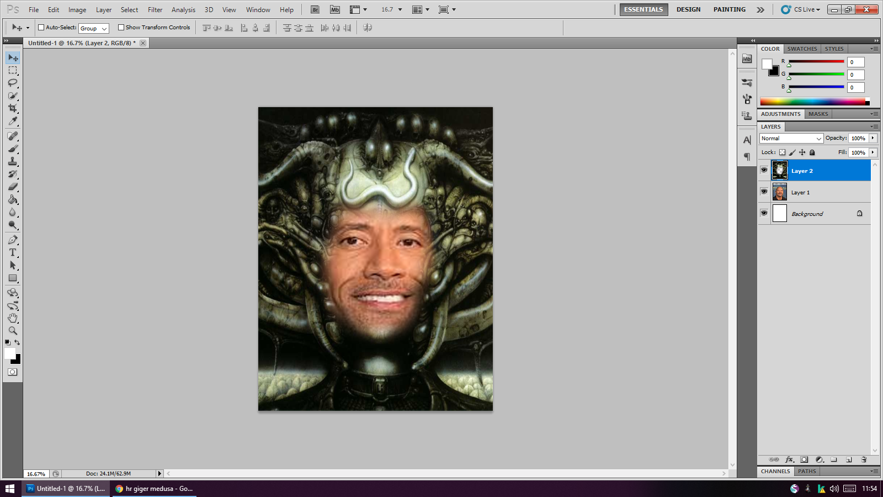The height and width of the screenshot is (497, 883).
Task: Hide Layer 1 visibility
Action: pos(764,192)
